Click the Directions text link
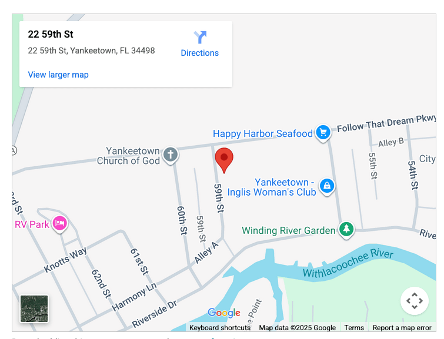 (199, 53)
